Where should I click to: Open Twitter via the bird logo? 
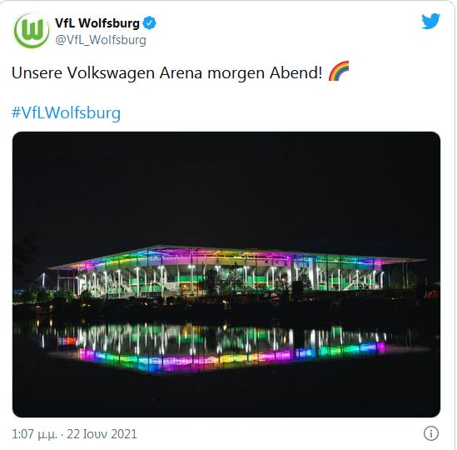pyautogui.click(x=430, y=21)
